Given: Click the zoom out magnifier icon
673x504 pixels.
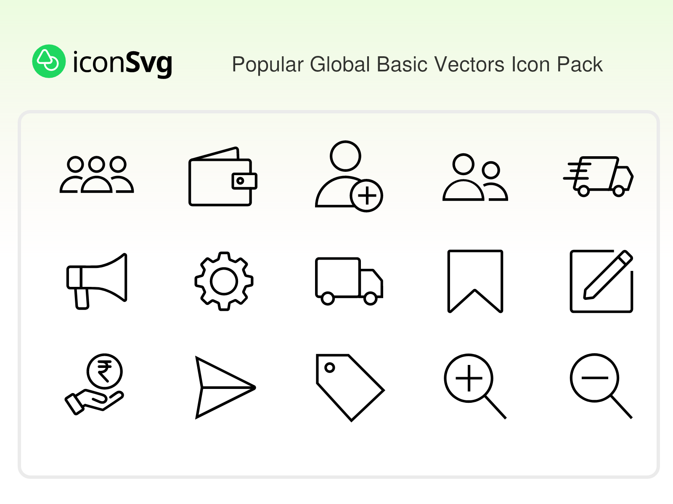Looking at the screenshot, I should click(x=601, y=386).
